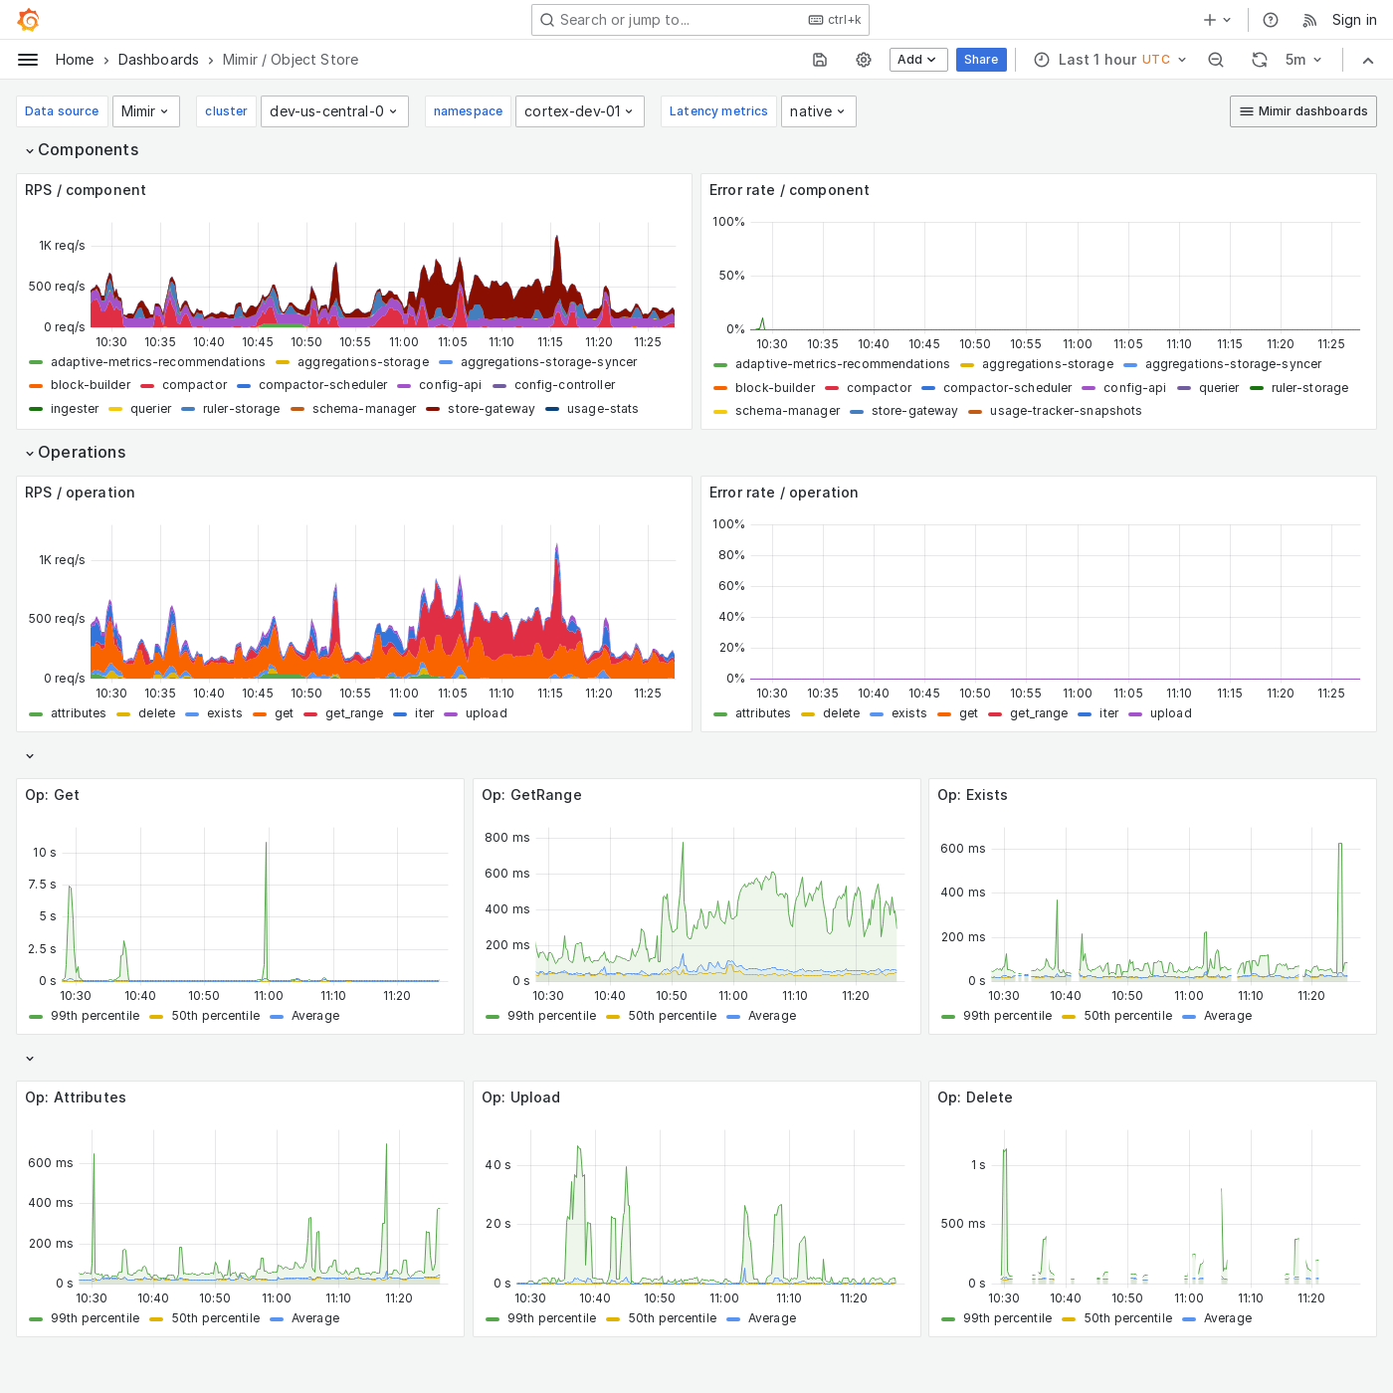Open the Latency metrics native dropdown
Screen dimensions: 1393x1393
tap(819, 111)
